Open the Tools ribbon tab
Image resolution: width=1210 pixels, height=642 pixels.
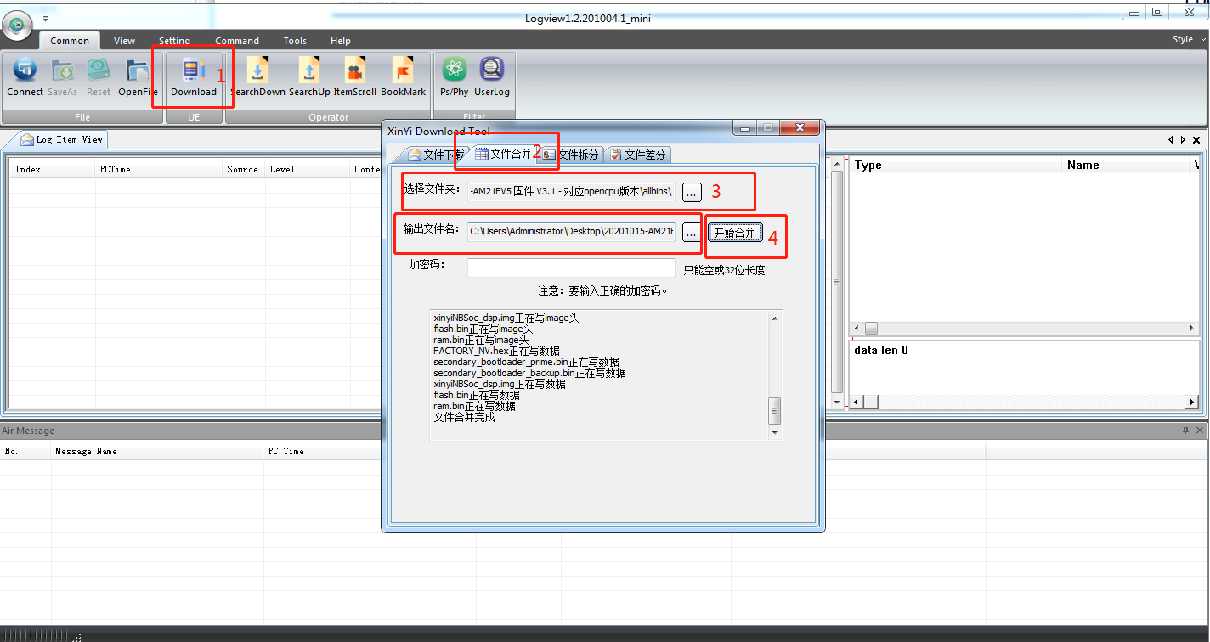coord(295,41)
